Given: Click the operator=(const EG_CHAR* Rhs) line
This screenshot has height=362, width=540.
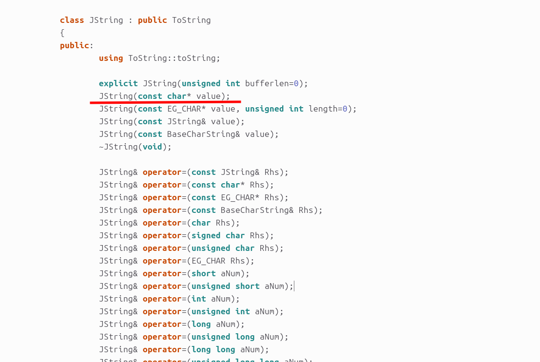Looking at the screenshot, I should point(193,197).
